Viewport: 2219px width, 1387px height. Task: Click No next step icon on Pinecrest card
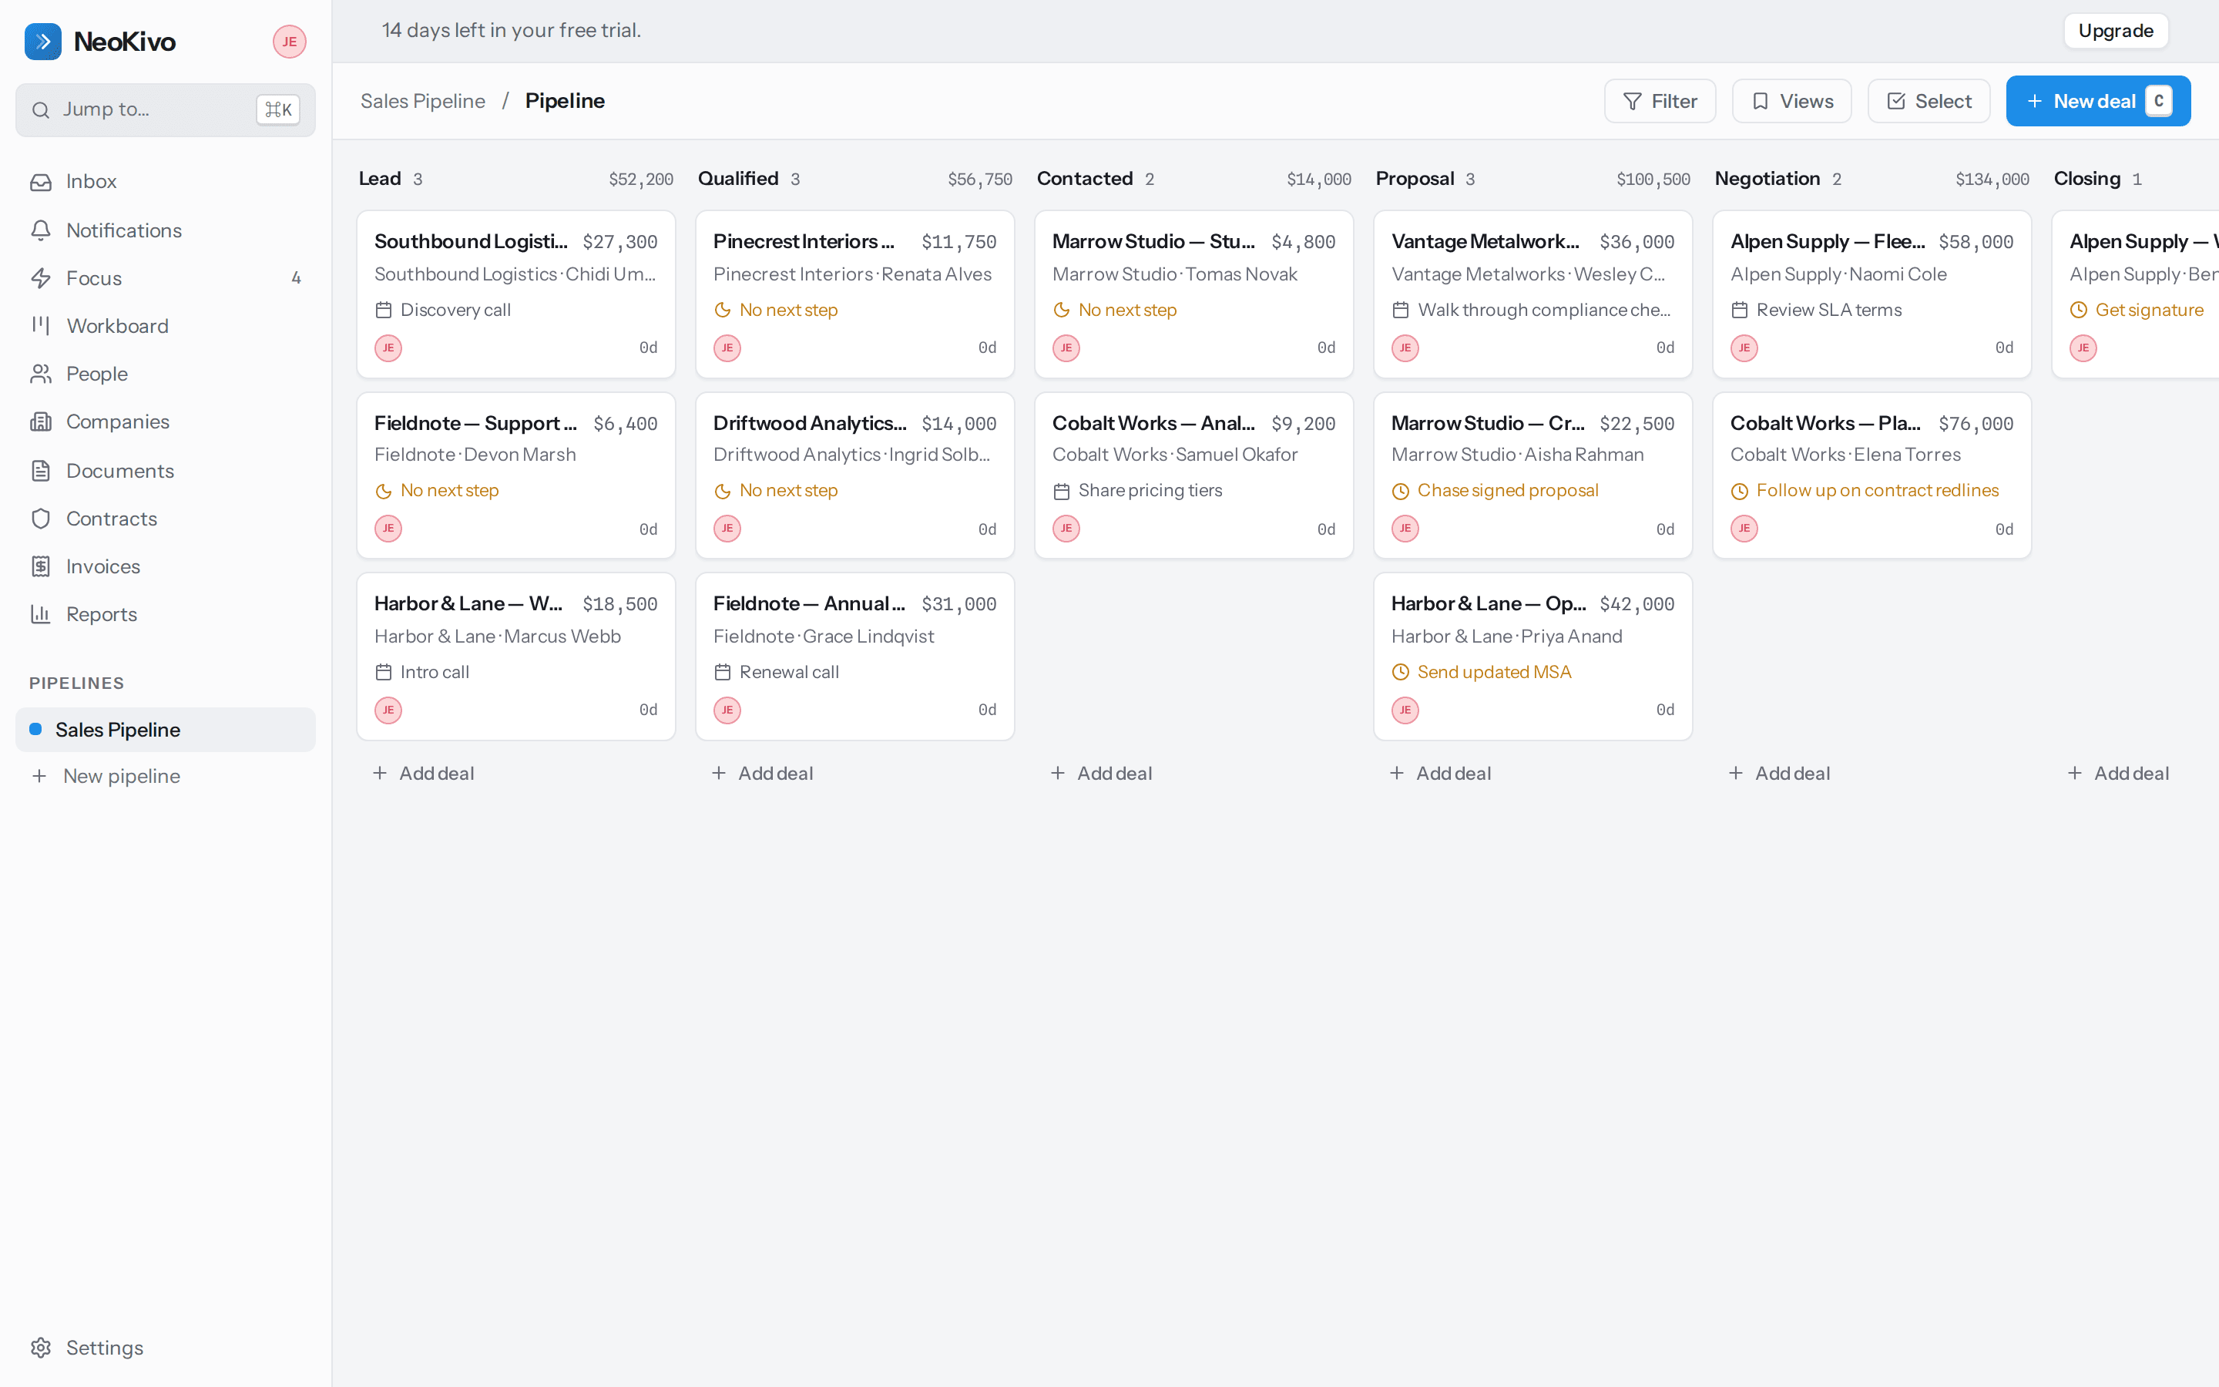pos(723,310)
